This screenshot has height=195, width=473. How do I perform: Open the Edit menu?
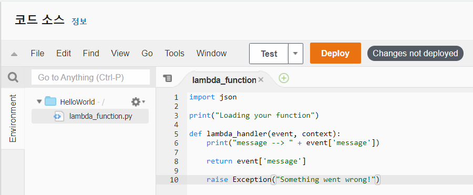64,54
